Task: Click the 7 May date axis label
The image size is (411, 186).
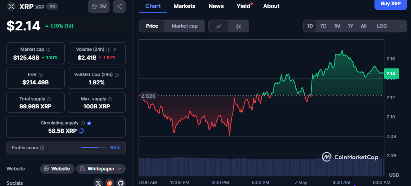Action: [301, 182]
